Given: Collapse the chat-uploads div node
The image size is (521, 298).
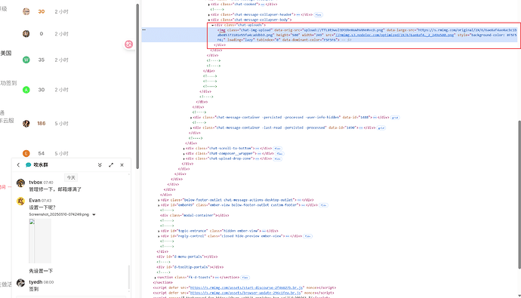Looking at the screenshot, I should (213, 25).
